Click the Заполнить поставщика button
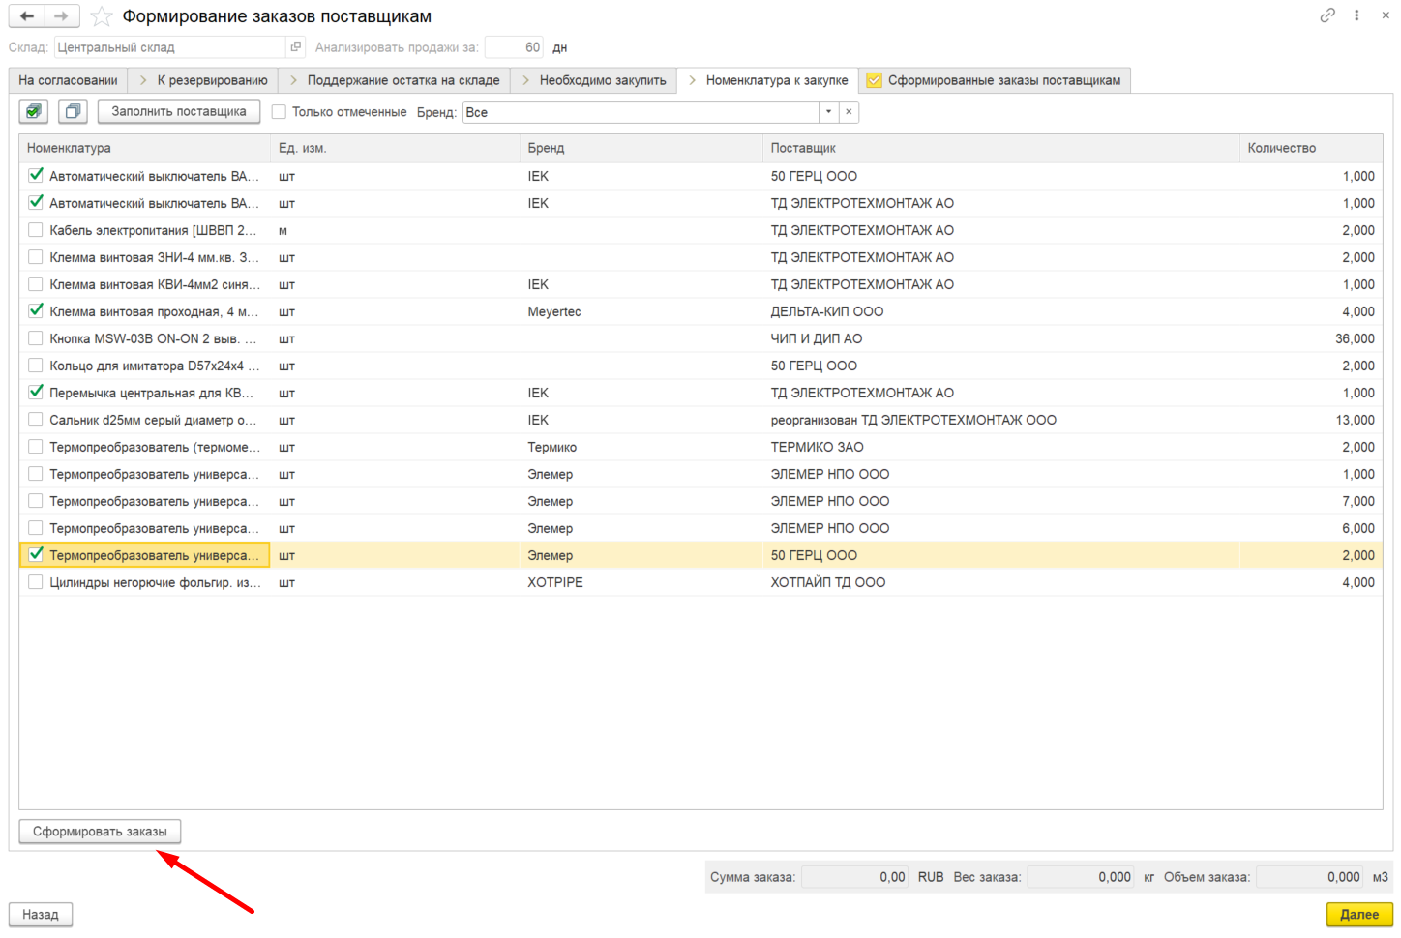This screenshot has height=938, width=1401. coord(179,111)
